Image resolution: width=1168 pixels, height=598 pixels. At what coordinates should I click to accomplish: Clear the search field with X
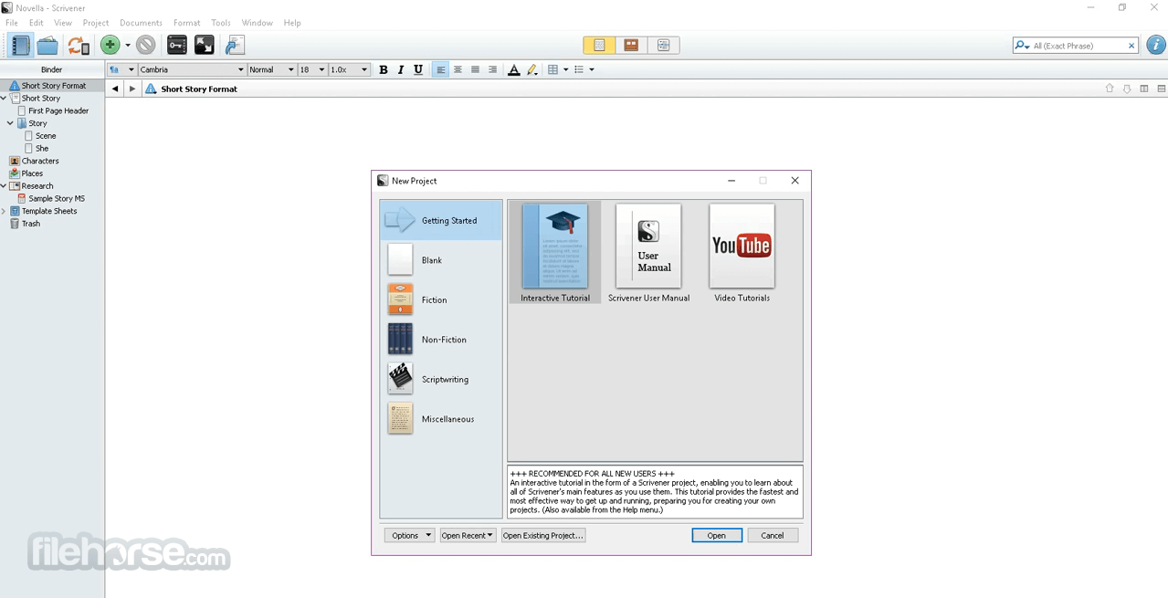click(1131, 46)
